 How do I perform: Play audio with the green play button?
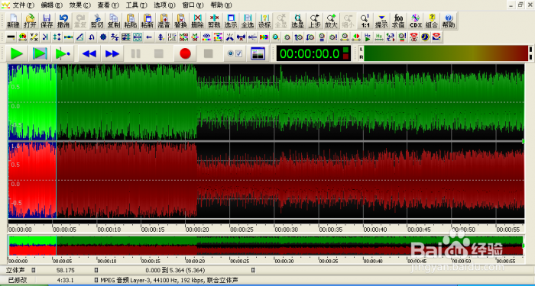click(x=17, y=53)
